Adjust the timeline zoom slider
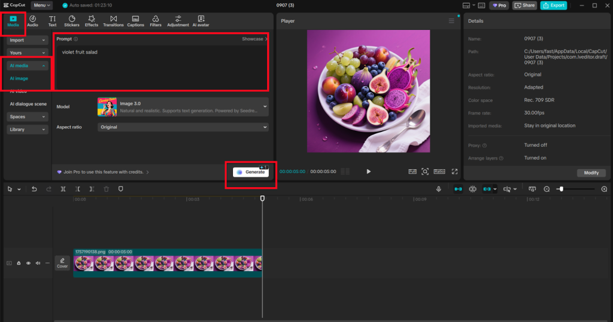This screenshot has height=322, width=613. point(560,189)
